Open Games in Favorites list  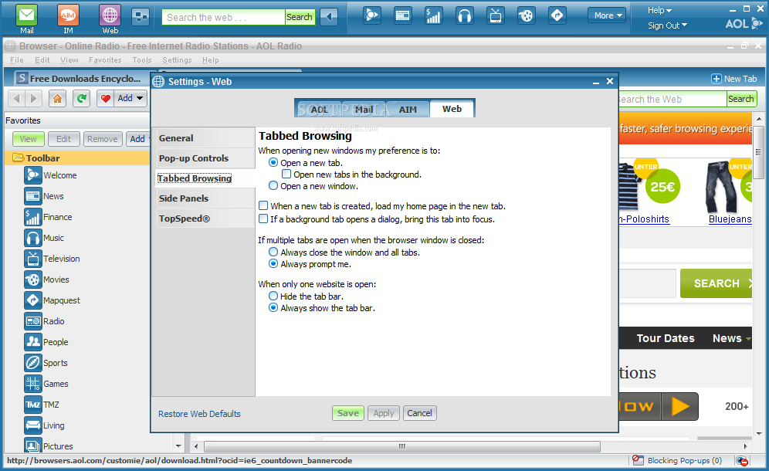tap(46, 384)
